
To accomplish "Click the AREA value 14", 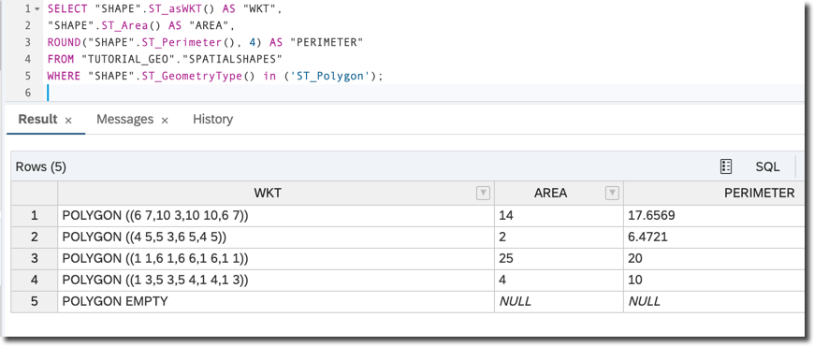I will tap(560, 215).
